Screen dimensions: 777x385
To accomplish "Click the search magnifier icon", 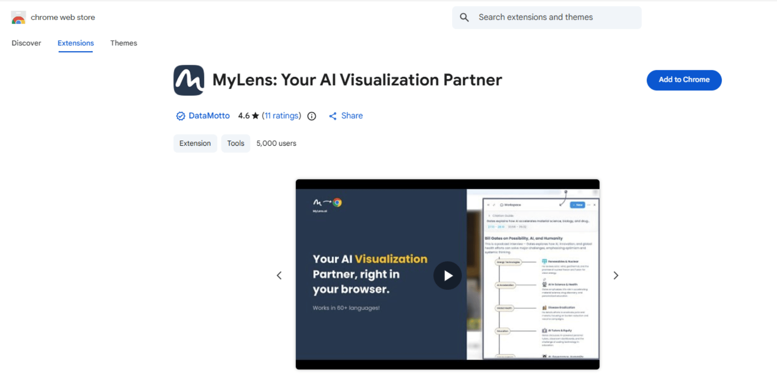I will (x=465, y=17).
